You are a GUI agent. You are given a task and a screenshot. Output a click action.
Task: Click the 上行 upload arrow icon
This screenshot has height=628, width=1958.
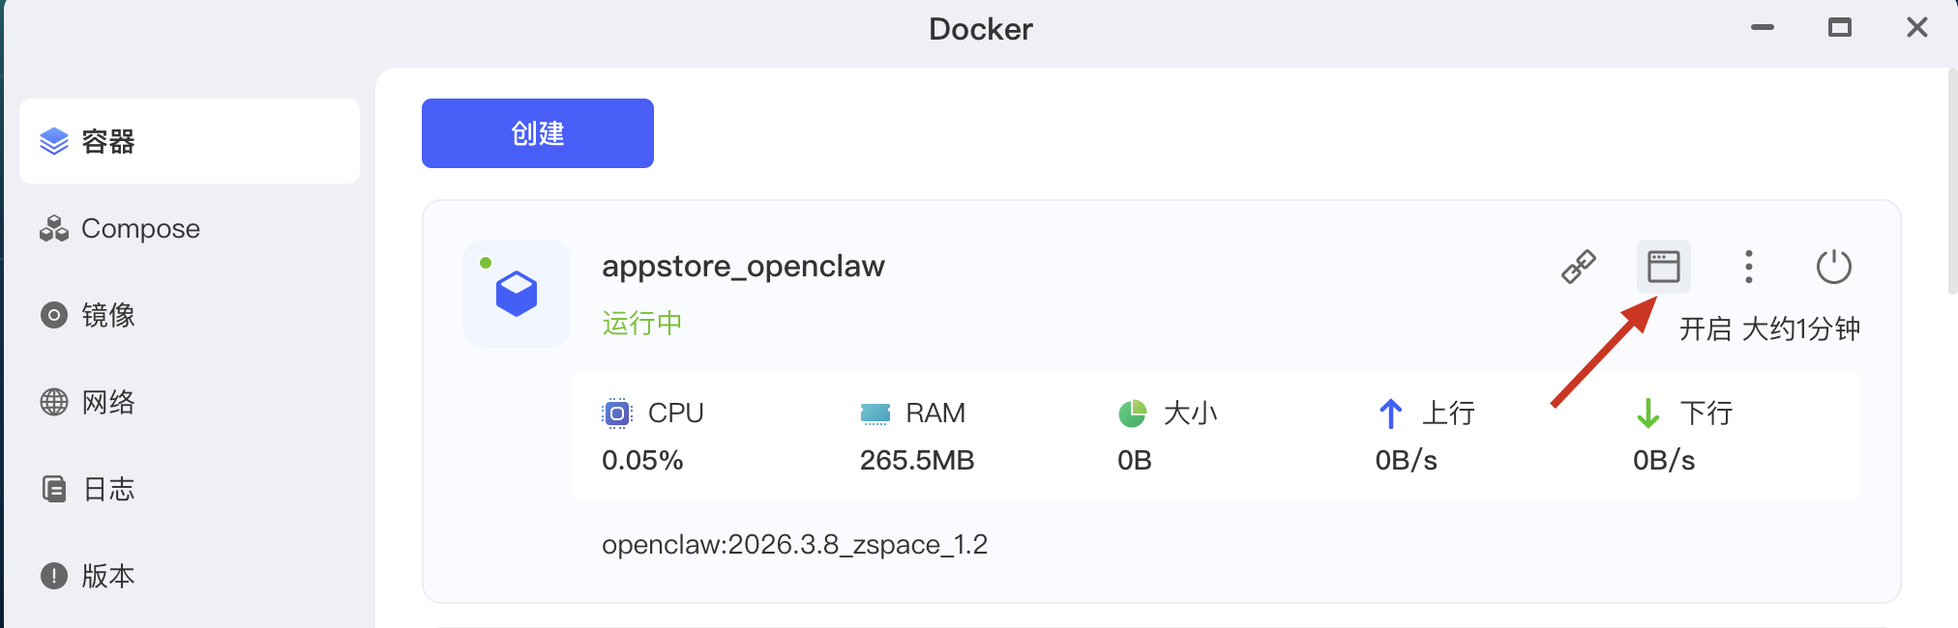point(1390,414)
